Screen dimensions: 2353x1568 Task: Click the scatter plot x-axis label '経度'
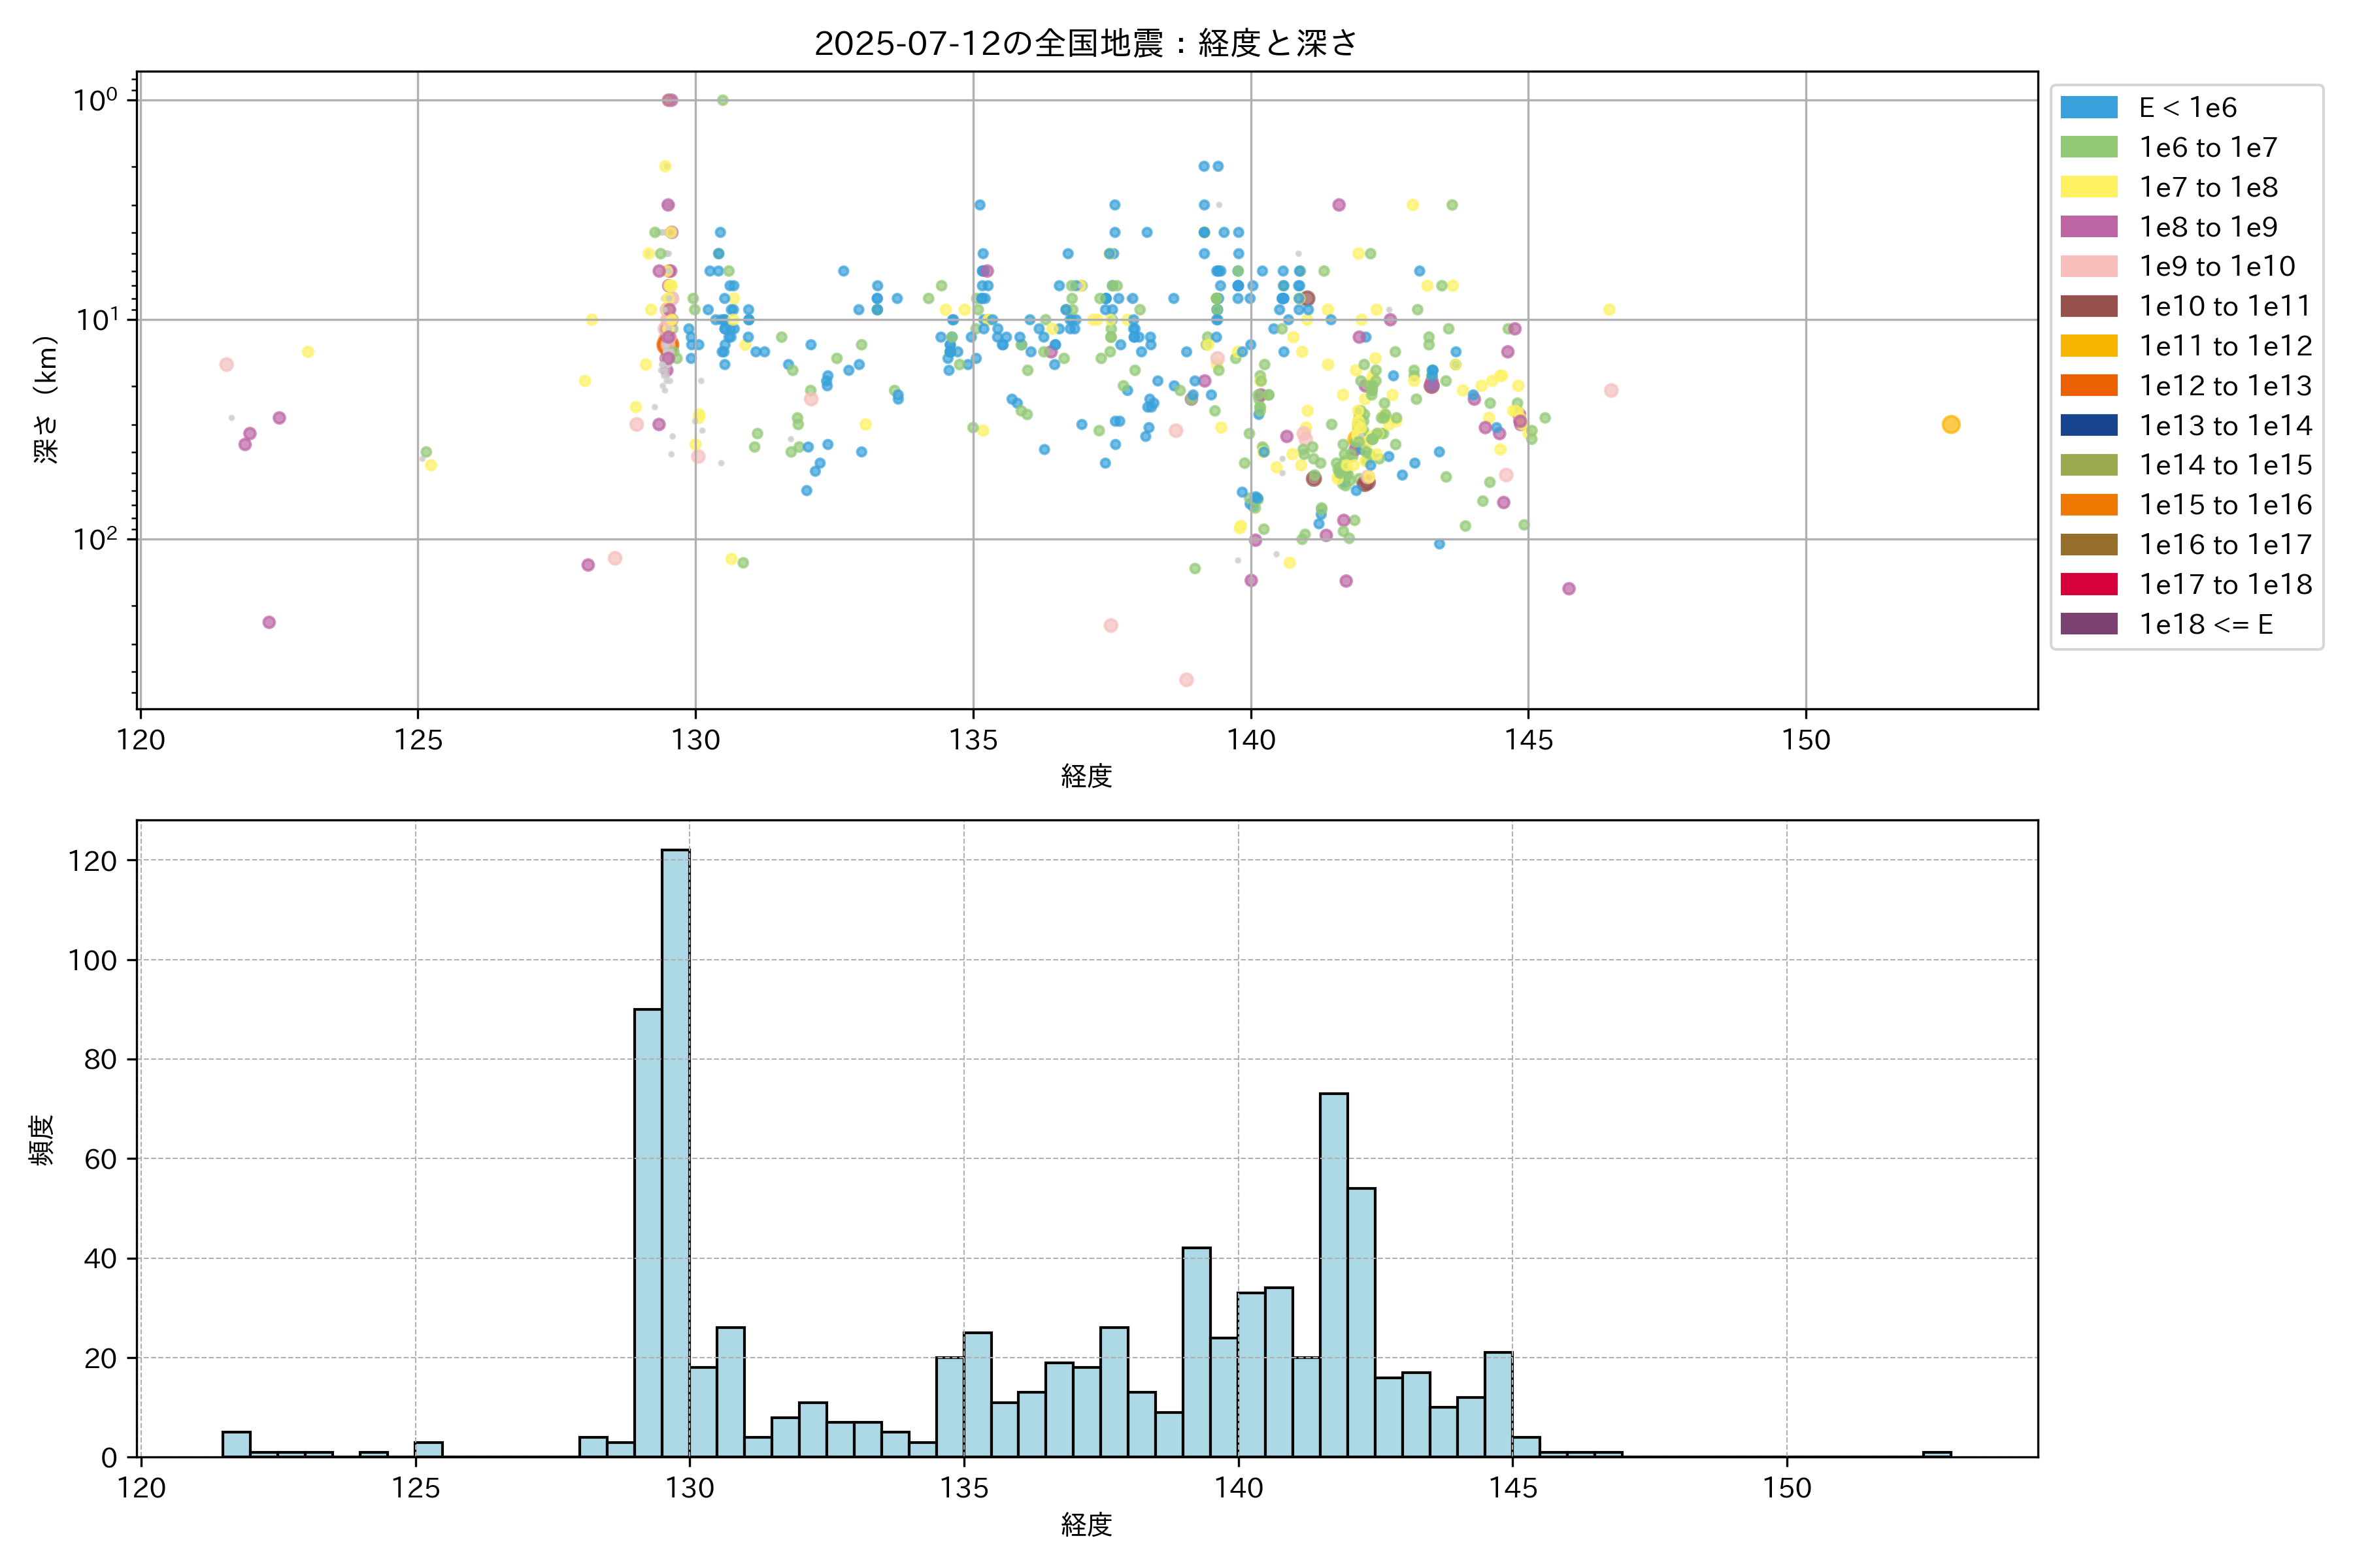pyautogui.click(x=1086, y=776)
